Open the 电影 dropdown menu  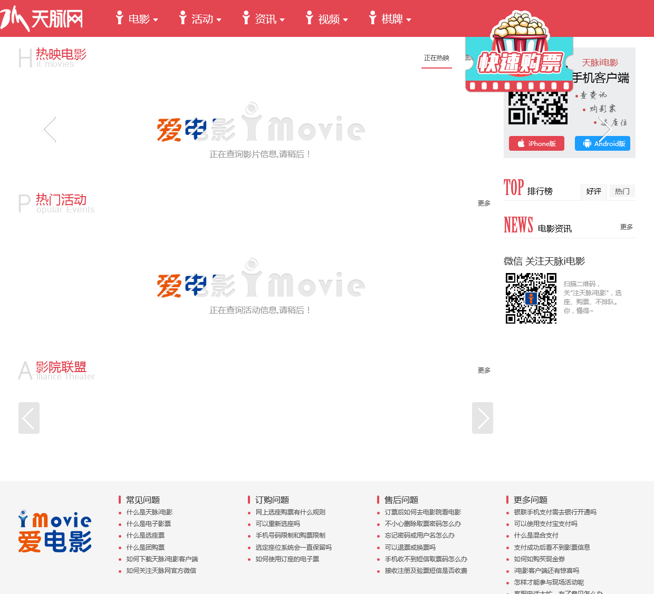point(137,18)
